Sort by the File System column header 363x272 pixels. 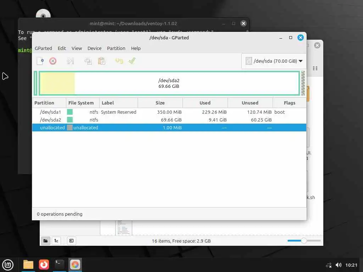[83, 103]
